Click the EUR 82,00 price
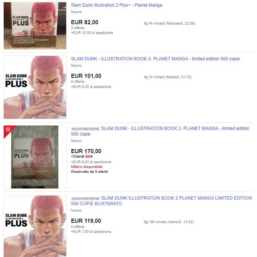The width and height of the screenshot is (257, 257). click(x=84, y=22)
